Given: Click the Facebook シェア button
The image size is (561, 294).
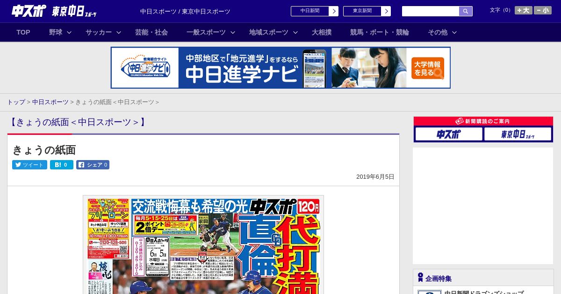Looking at the screenshot, I should click(x=93, y=165).
